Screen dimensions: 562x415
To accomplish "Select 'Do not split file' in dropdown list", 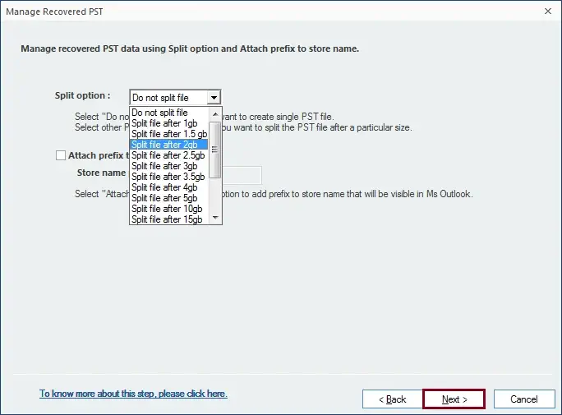I will (169, 113).
